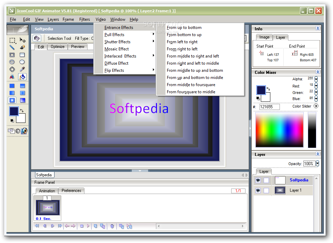
Task: Jump to last frame in Frame Panel
Action: click(x=60, y=226)
